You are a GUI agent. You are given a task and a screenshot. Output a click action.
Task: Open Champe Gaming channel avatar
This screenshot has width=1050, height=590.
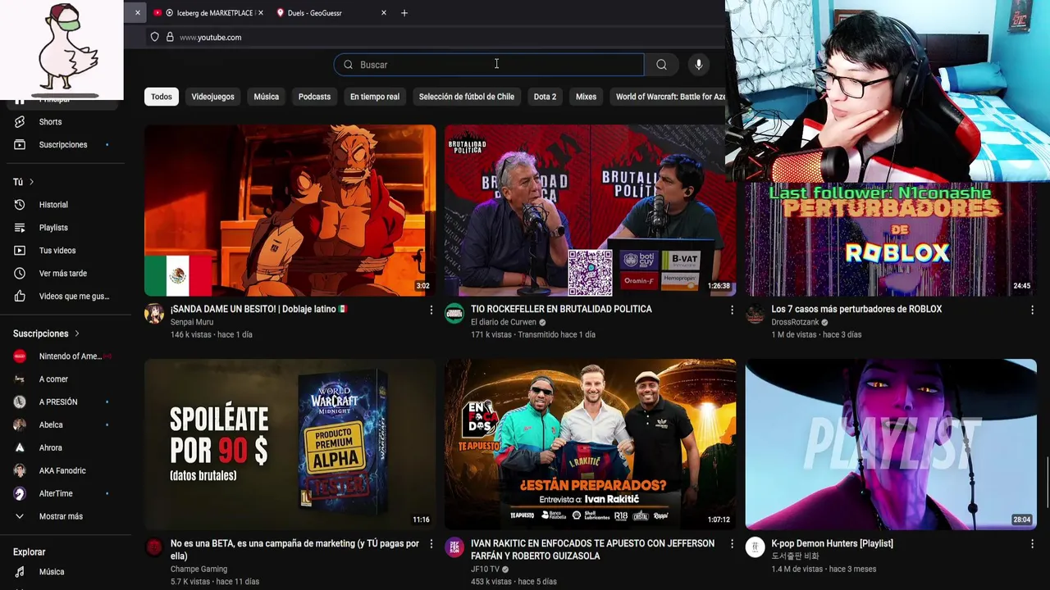coord(154,548)
